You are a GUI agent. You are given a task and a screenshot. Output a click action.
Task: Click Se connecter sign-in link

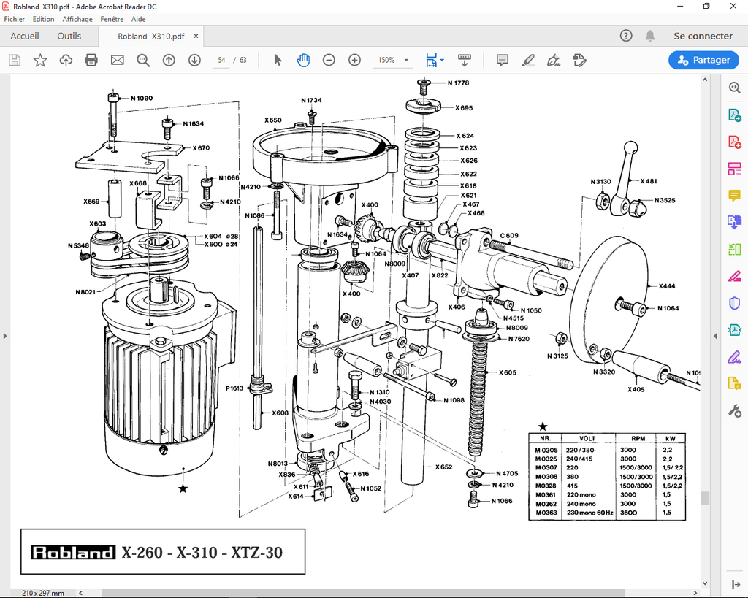[x=703, y=36]
